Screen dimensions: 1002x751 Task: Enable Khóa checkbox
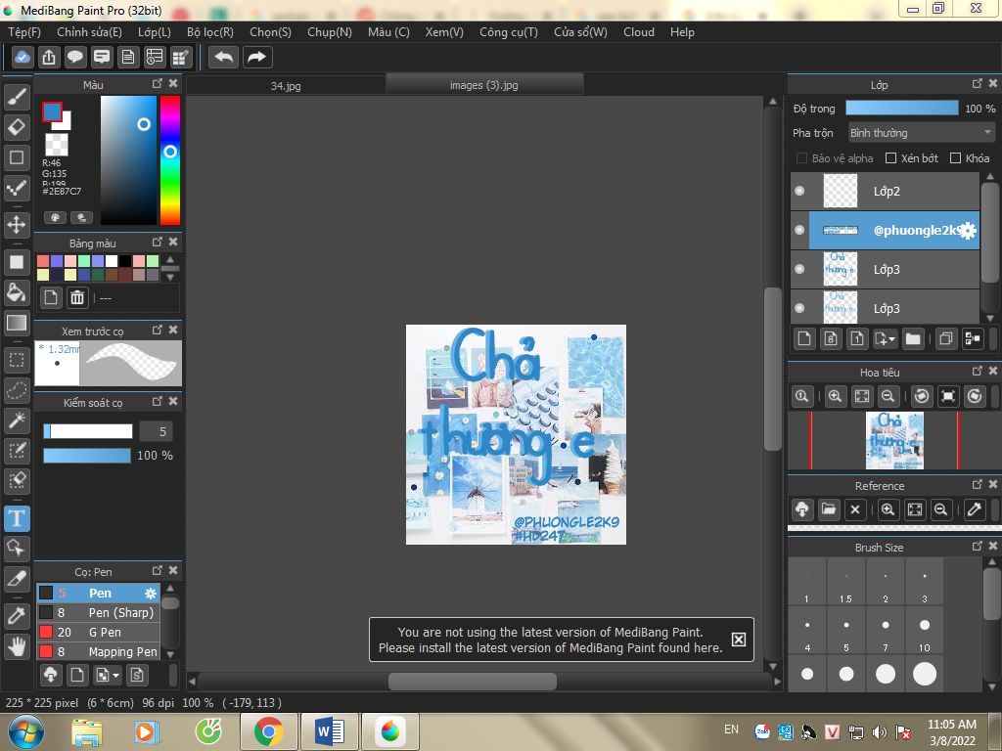pos(955,158)
